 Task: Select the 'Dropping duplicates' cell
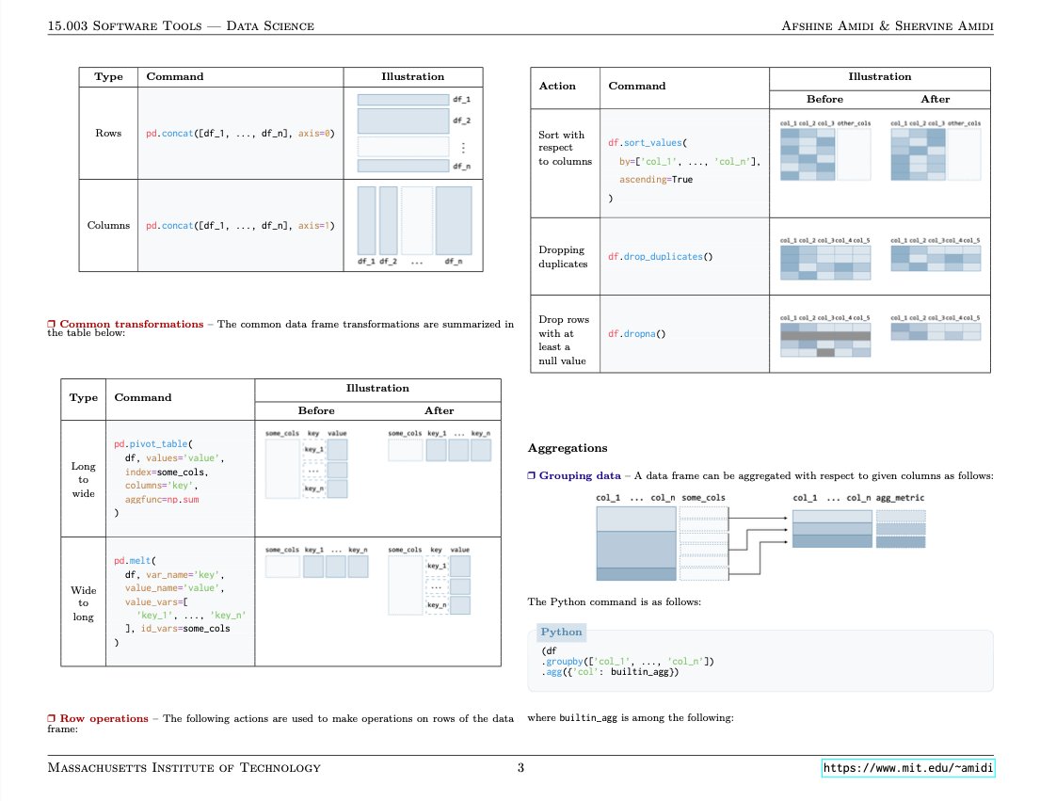coord(563,257)
